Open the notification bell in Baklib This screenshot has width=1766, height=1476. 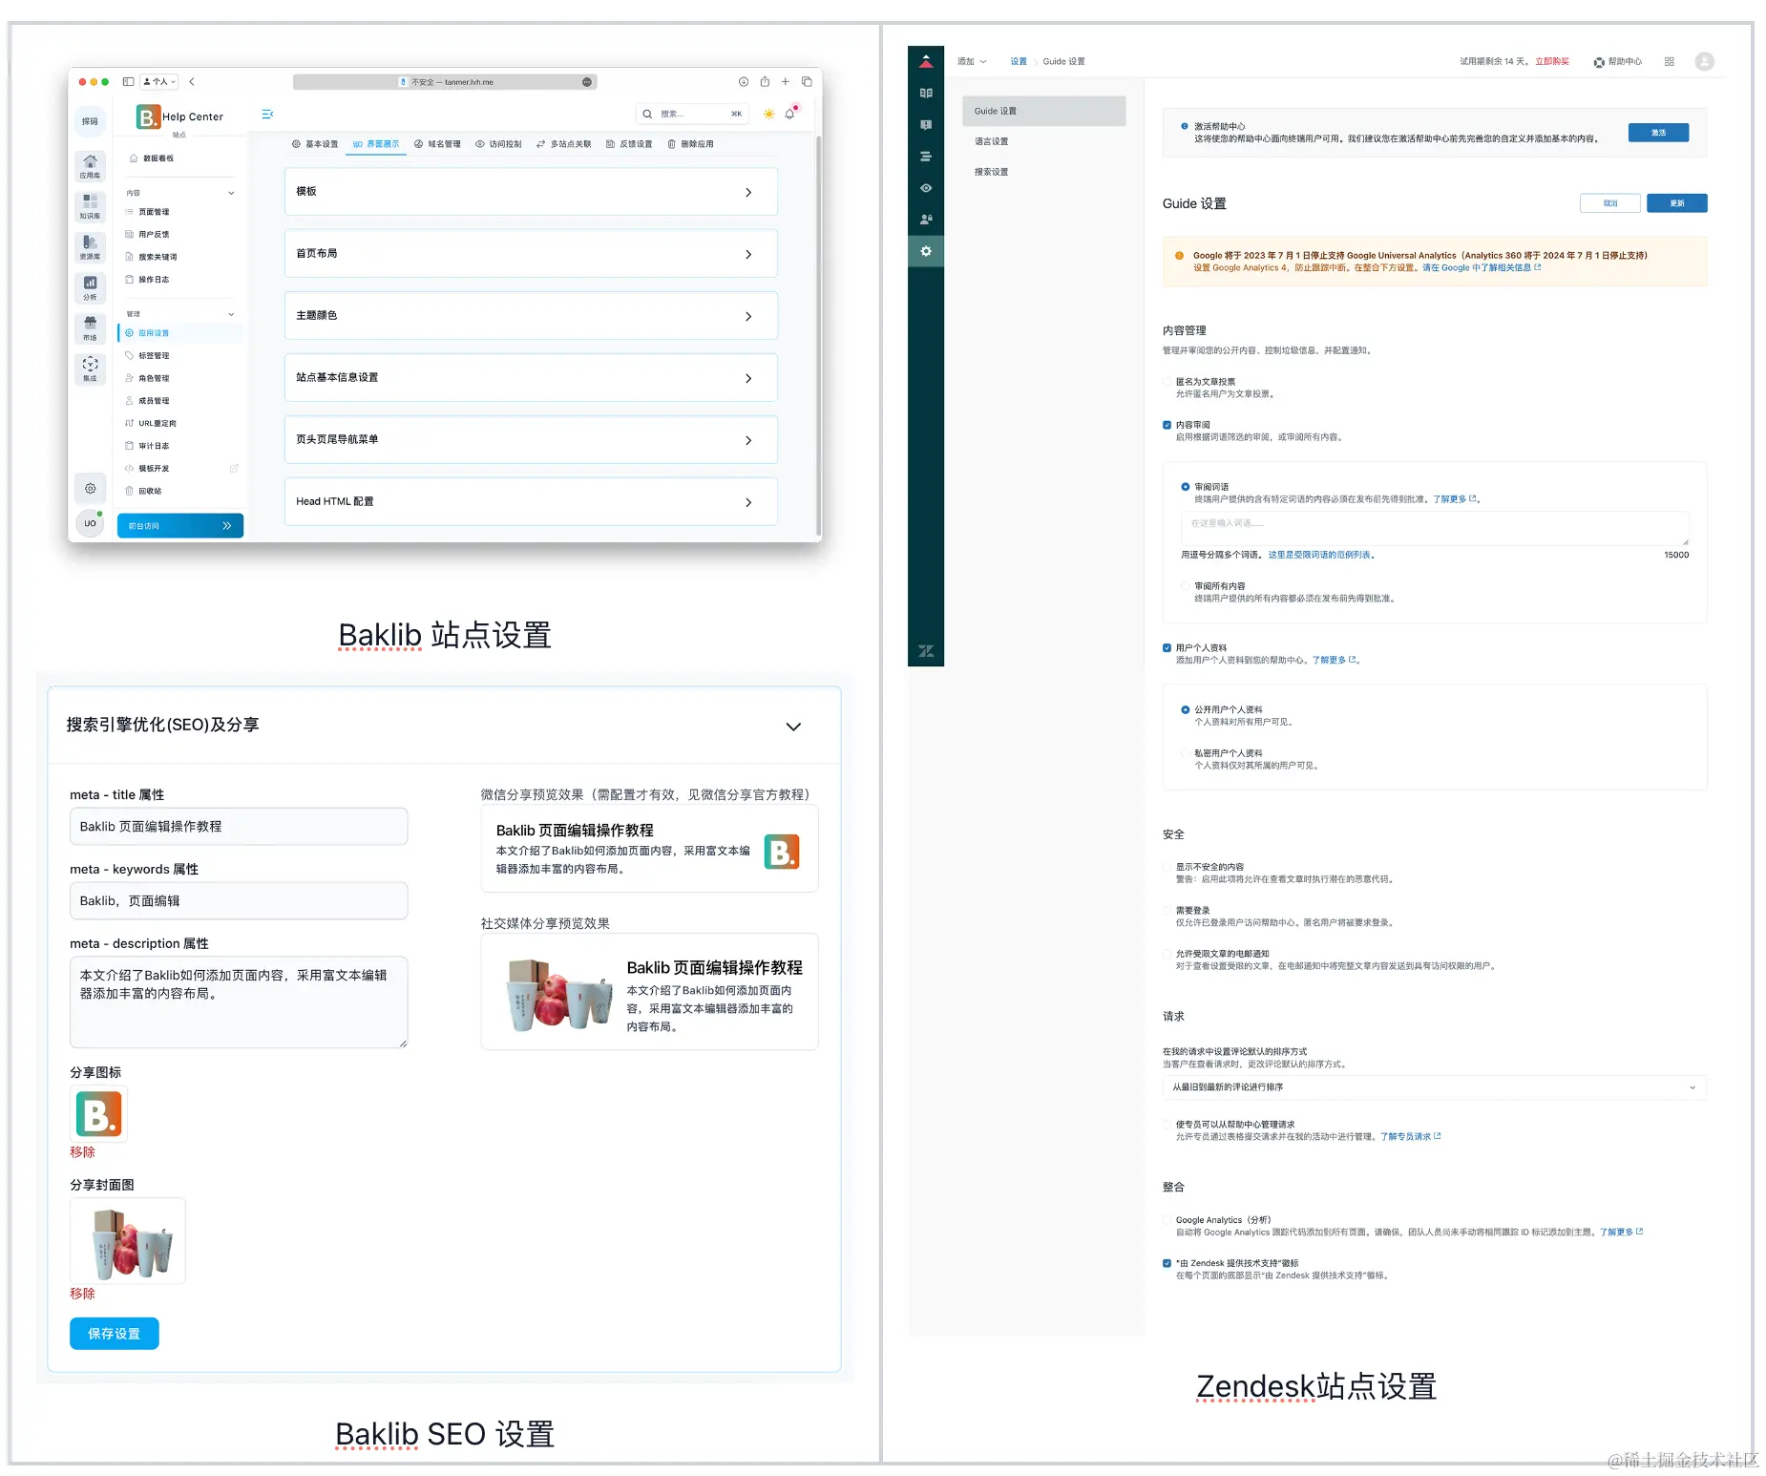point(789,114)
